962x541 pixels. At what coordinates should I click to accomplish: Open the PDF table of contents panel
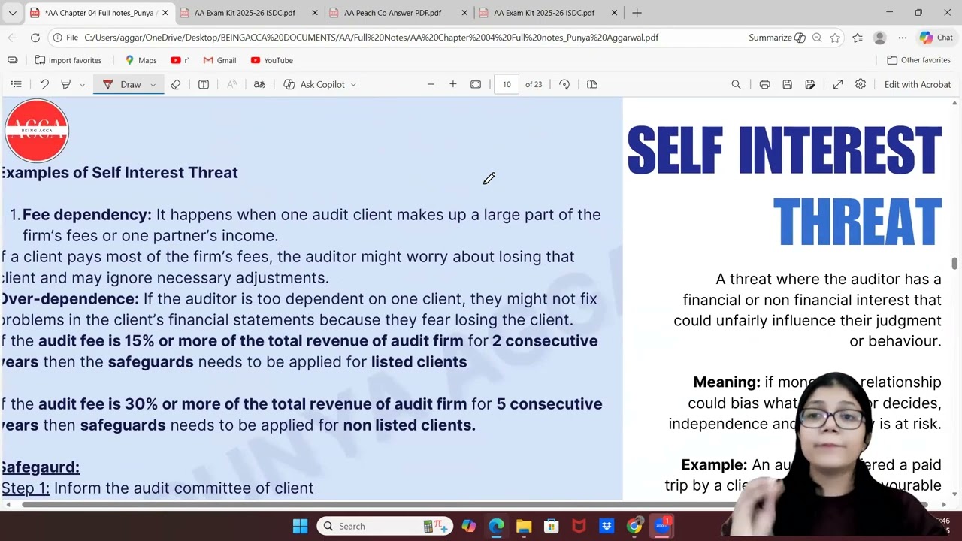coord(16,84)
